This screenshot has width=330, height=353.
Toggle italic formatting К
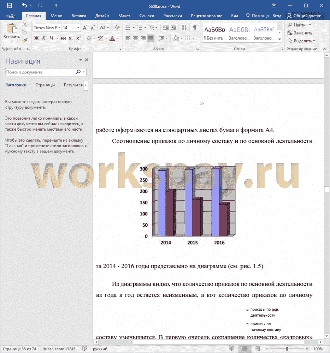pyautogui.click(x=44, y=38)
